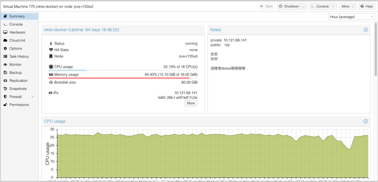Click IP address 10.121.68.141 in IPs row
This screenshot has height=182, width=378.
[x=186, y=93]
